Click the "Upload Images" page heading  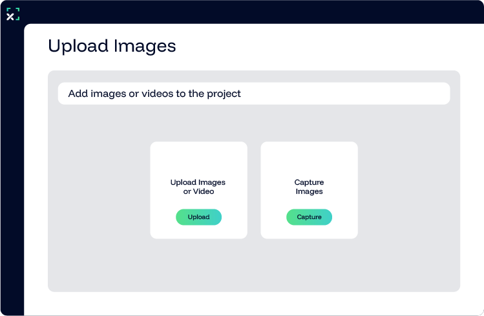pos(112,47)
